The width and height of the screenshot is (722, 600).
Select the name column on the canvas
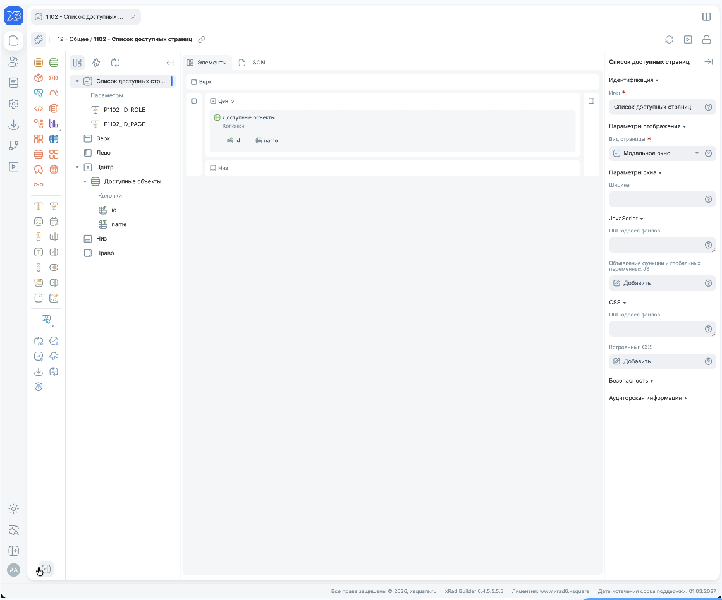[x=267, y=140]
